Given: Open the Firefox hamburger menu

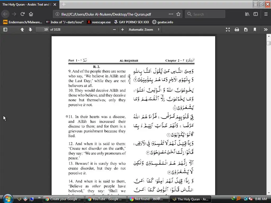Looking at the screenshot, I should 266,14.
